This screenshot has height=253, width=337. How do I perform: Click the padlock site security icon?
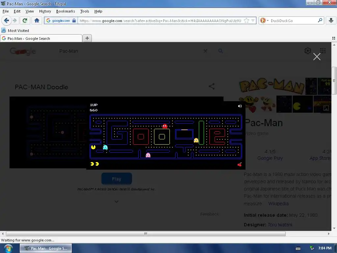point(74,20)
